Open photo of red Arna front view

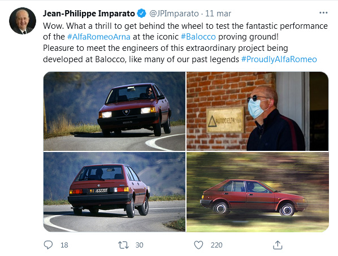tap(115, 111)
